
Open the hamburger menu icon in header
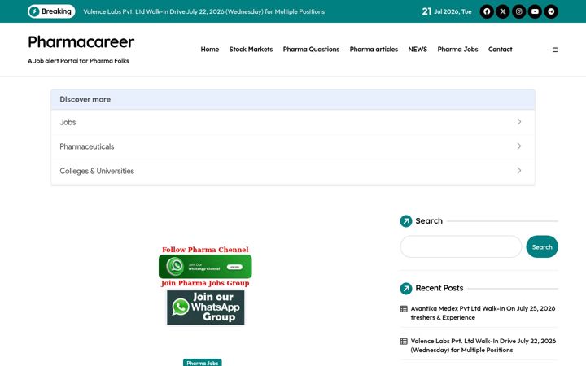point(555,50)
